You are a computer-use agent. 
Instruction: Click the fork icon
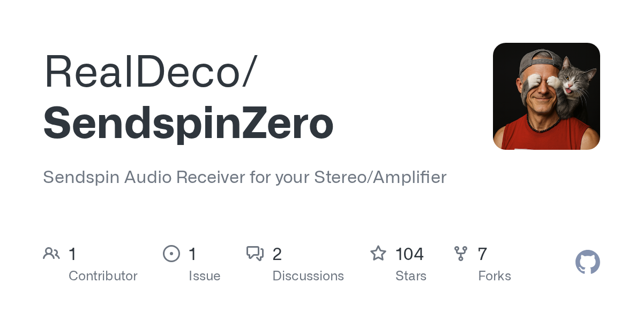tap(460, 254)
